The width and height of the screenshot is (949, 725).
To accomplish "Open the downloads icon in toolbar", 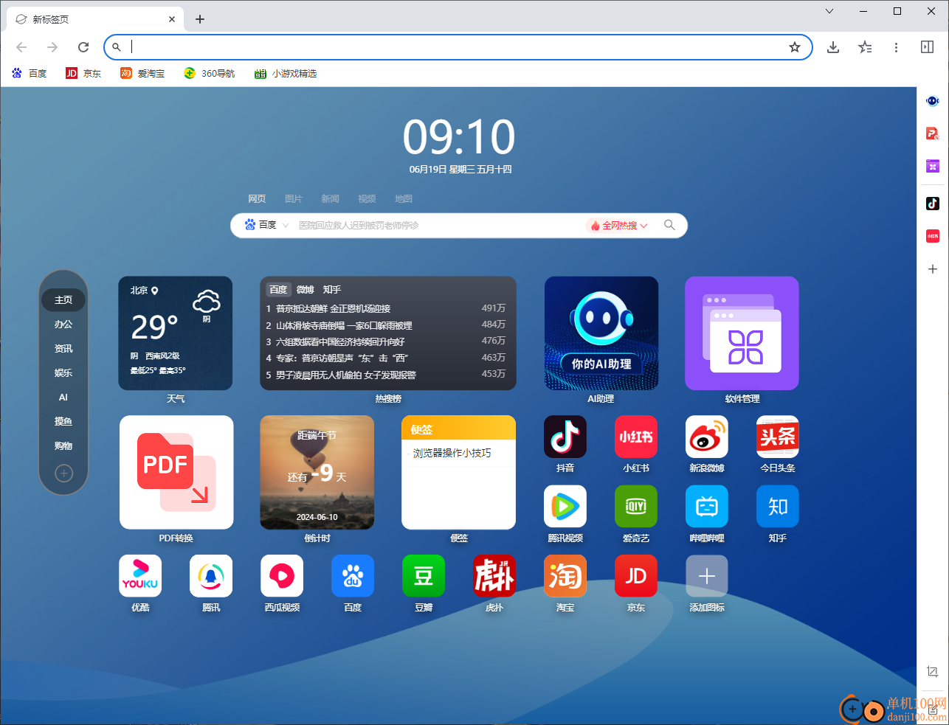I will (x=833, y=47).
